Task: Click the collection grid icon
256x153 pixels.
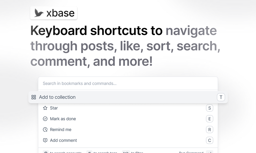Action: [x=33, y=97]
